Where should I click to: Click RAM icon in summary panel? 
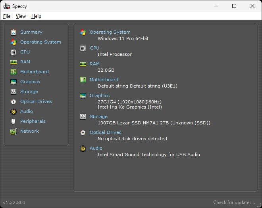coord(83,64)
